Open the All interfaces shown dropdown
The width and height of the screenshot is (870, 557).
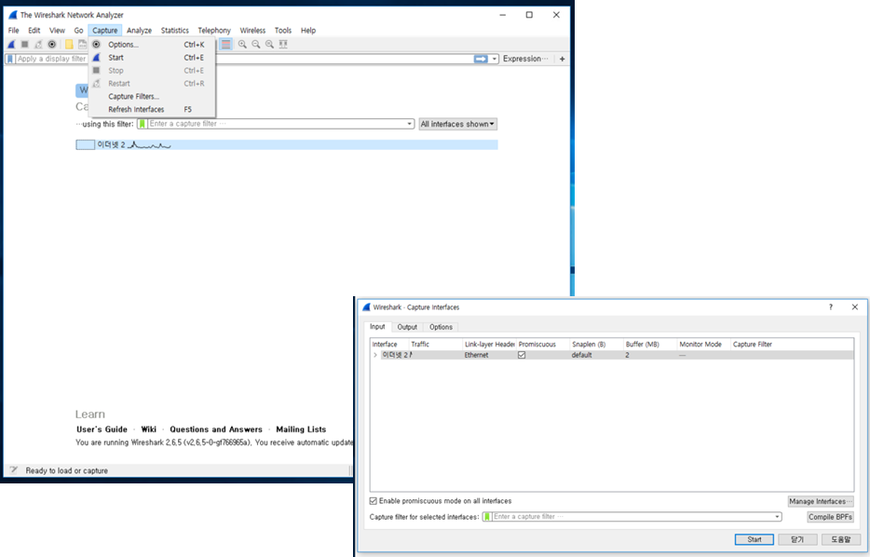tap(457, 124)
